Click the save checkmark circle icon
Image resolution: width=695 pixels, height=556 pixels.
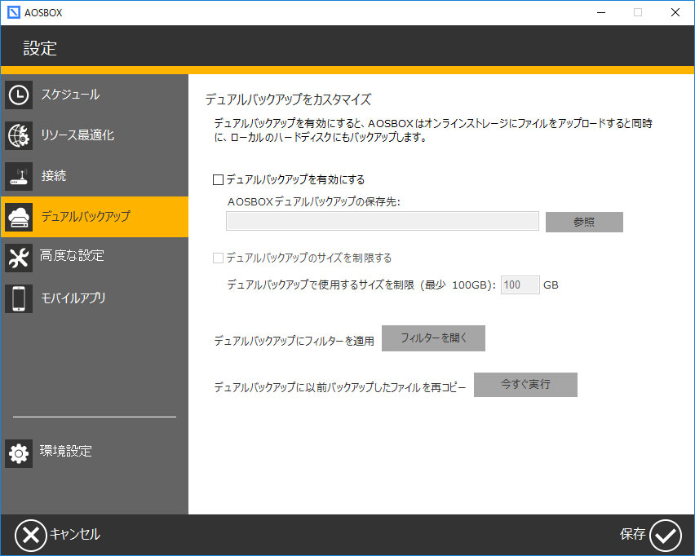[666, 535]
